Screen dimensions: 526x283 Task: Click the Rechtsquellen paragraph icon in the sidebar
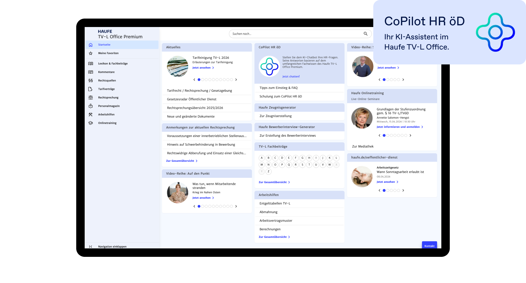point(90,80)
